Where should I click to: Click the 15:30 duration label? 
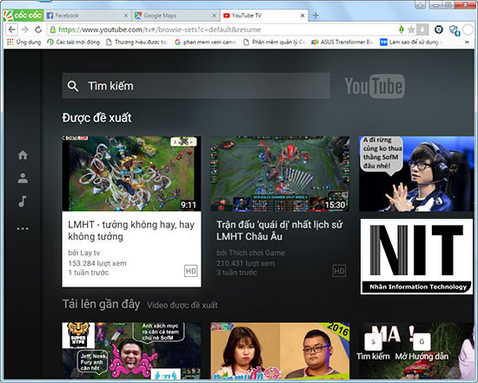[x=335, y=205]
